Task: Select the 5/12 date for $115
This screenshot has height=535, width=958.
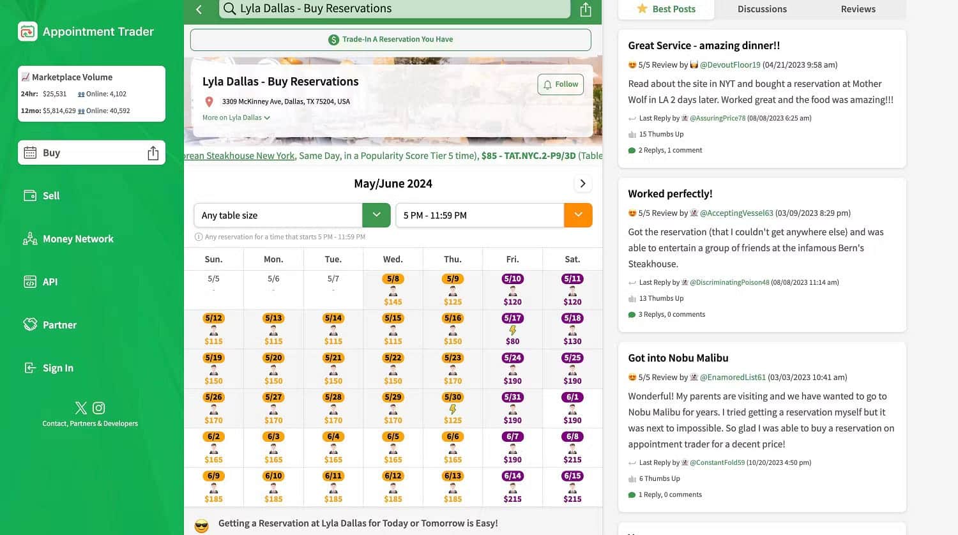Action: click(x=213, y=329)
